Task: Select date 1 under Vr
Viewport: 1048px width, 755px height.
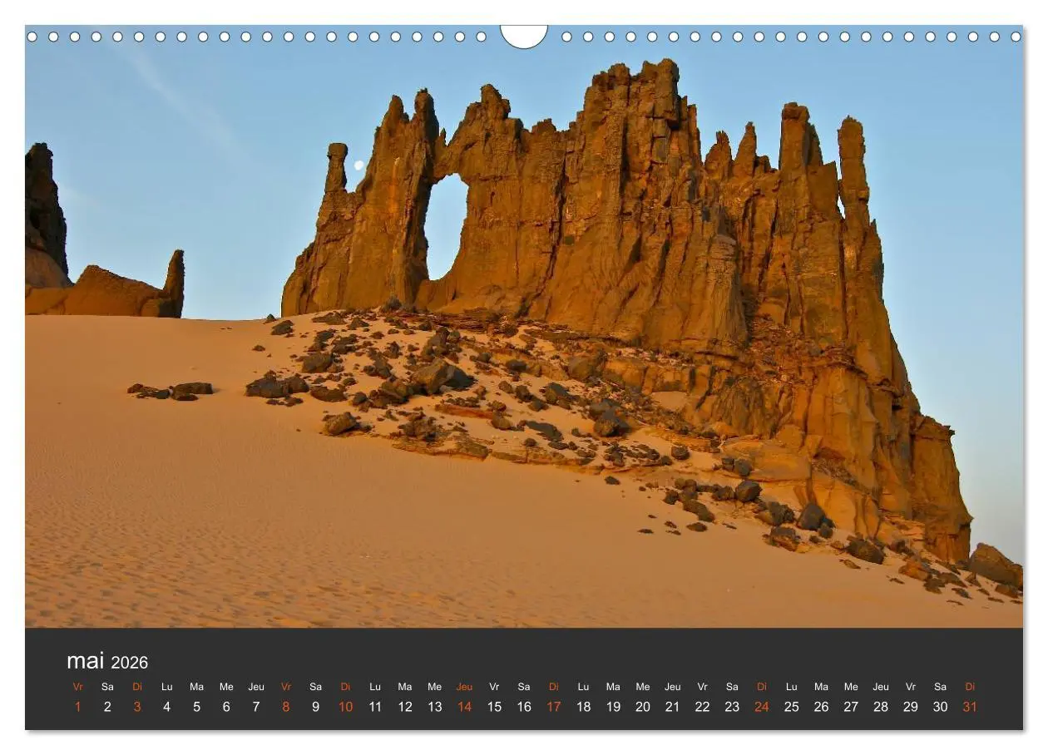Action: [78, 707]
